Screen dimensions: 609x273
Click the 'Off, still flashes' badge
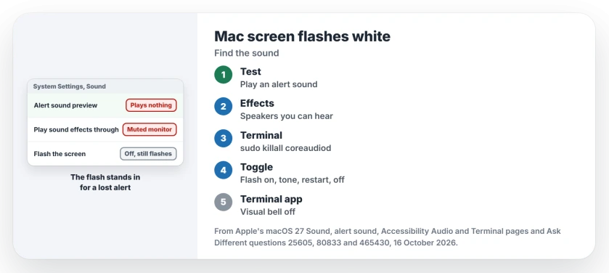pos(148,154)
